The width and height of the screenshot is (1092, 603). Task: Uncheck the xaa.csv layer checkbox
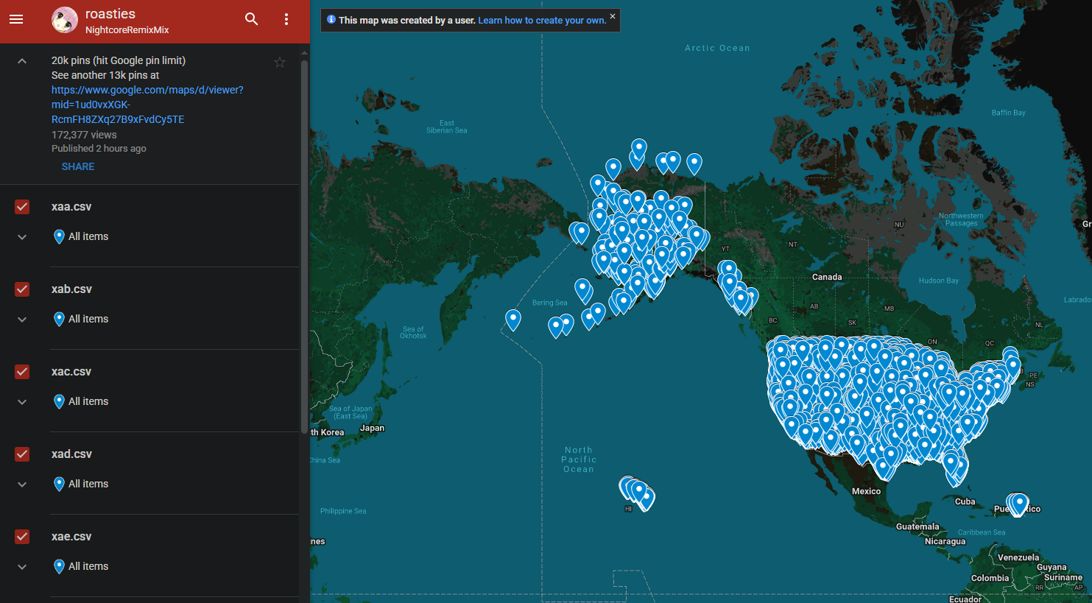(22, 207)
